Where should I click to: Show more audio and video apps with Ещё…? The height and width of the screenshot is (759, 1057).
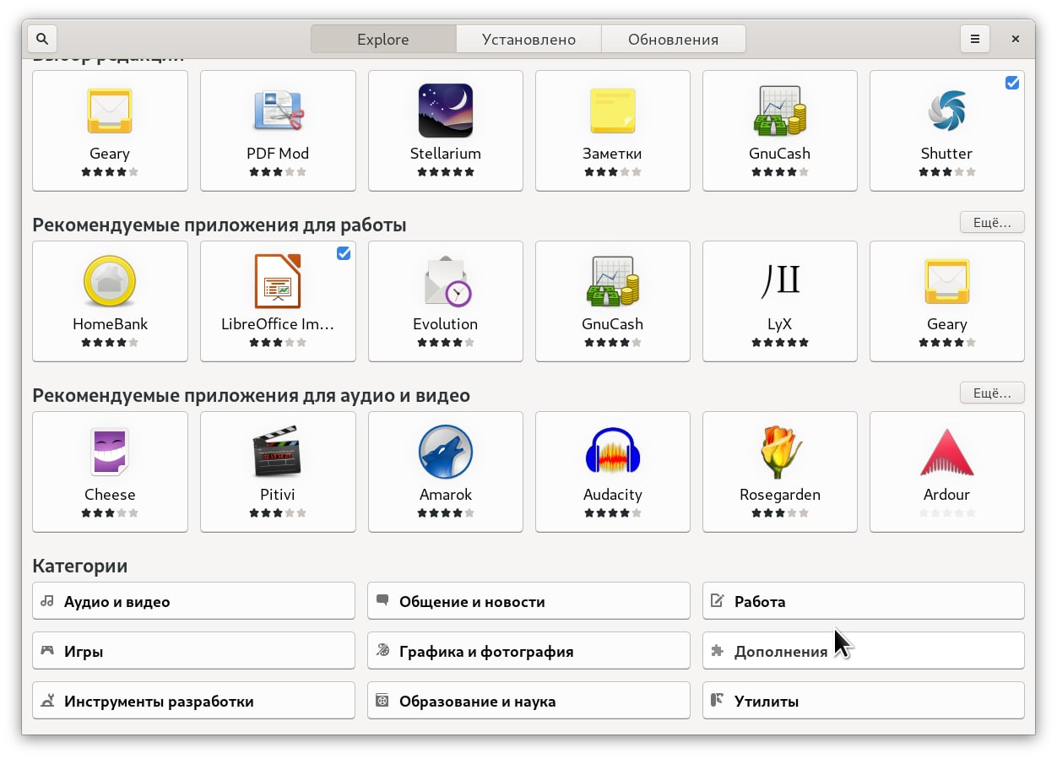pyautogui.click(x=992, y=393)
